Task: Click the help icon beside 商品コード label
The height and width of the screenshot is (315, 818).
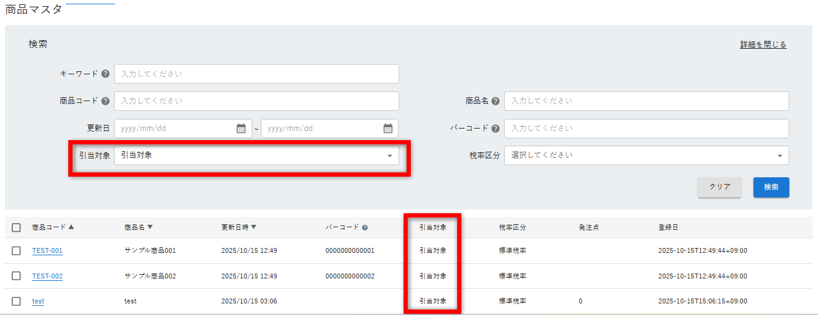Action: click(x=105, y=101)
